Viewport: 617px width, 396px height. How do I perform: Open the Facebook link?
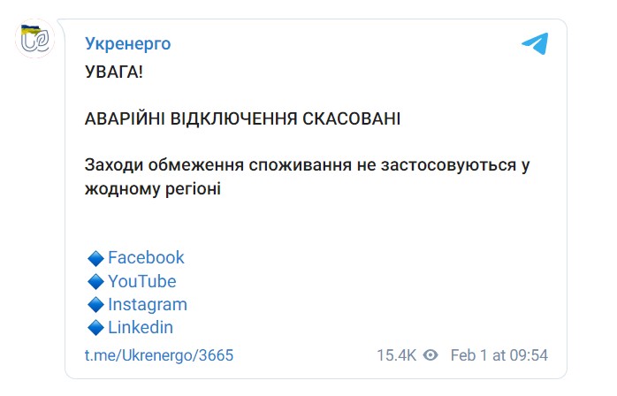(146, 257)
